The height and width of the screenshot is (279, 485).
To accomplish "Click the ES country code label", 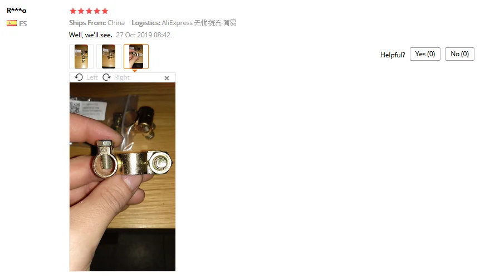I will click(x=23, y=23).
